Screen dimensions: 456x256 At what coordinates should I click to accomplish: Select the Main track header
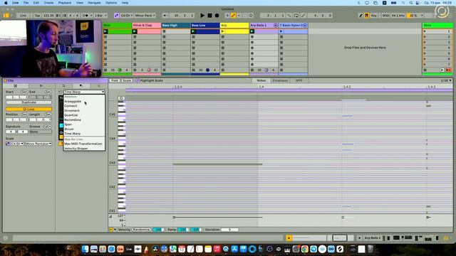(x=437, y=26)
